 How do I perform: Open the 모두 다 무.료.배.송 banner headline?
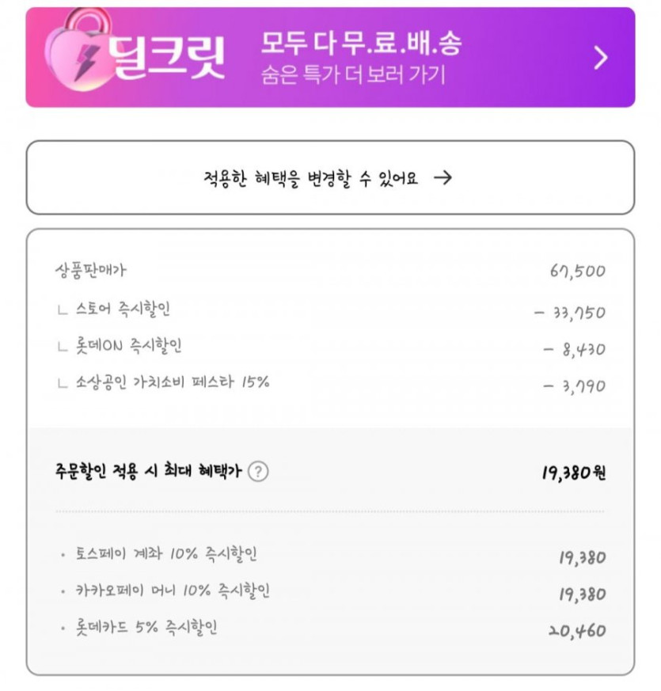[x=360, y=44]
